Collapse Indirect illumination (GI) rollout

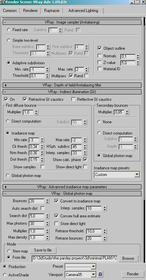point(72,92)
